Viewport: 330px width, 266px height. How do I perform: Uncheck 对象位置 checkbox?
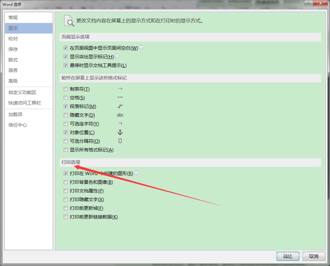tap(66, 132)
